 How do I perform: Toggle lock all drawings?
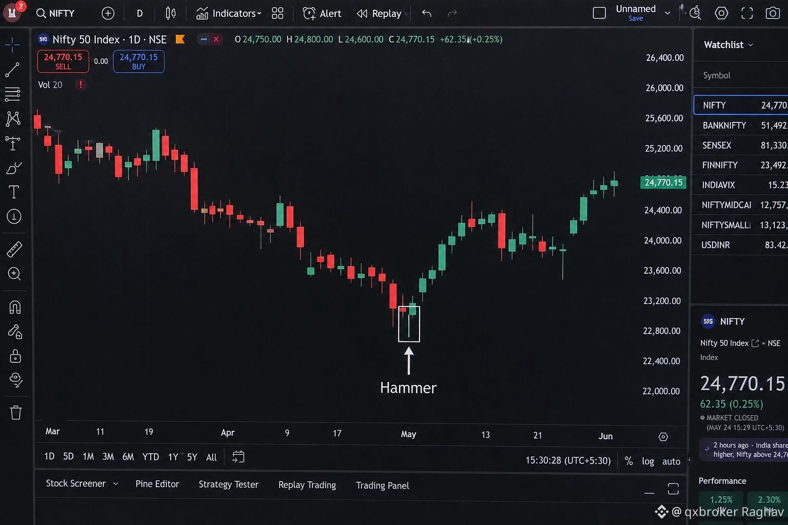click(15, 356)
